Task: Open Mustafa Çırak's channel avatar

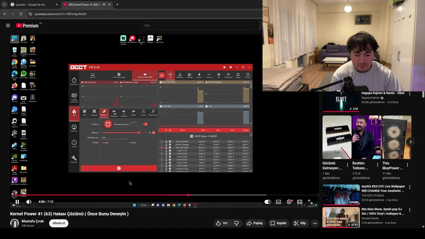Action: [14, 223]
